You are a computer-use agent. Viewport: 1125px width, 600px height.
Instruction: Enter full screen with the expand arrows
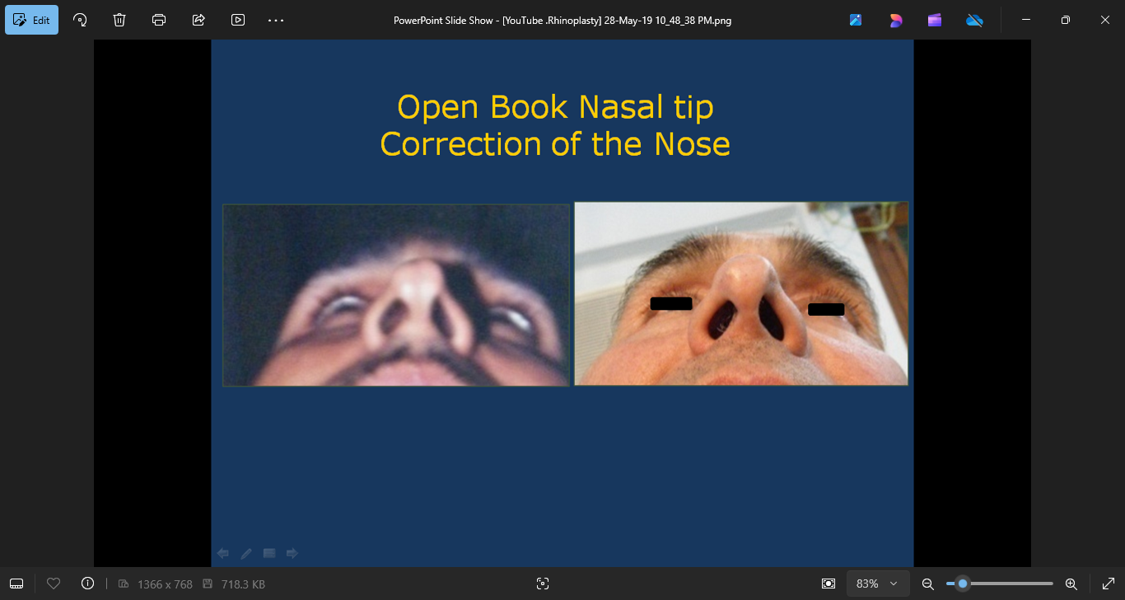pyautogui.click(x=1109, y=584)
